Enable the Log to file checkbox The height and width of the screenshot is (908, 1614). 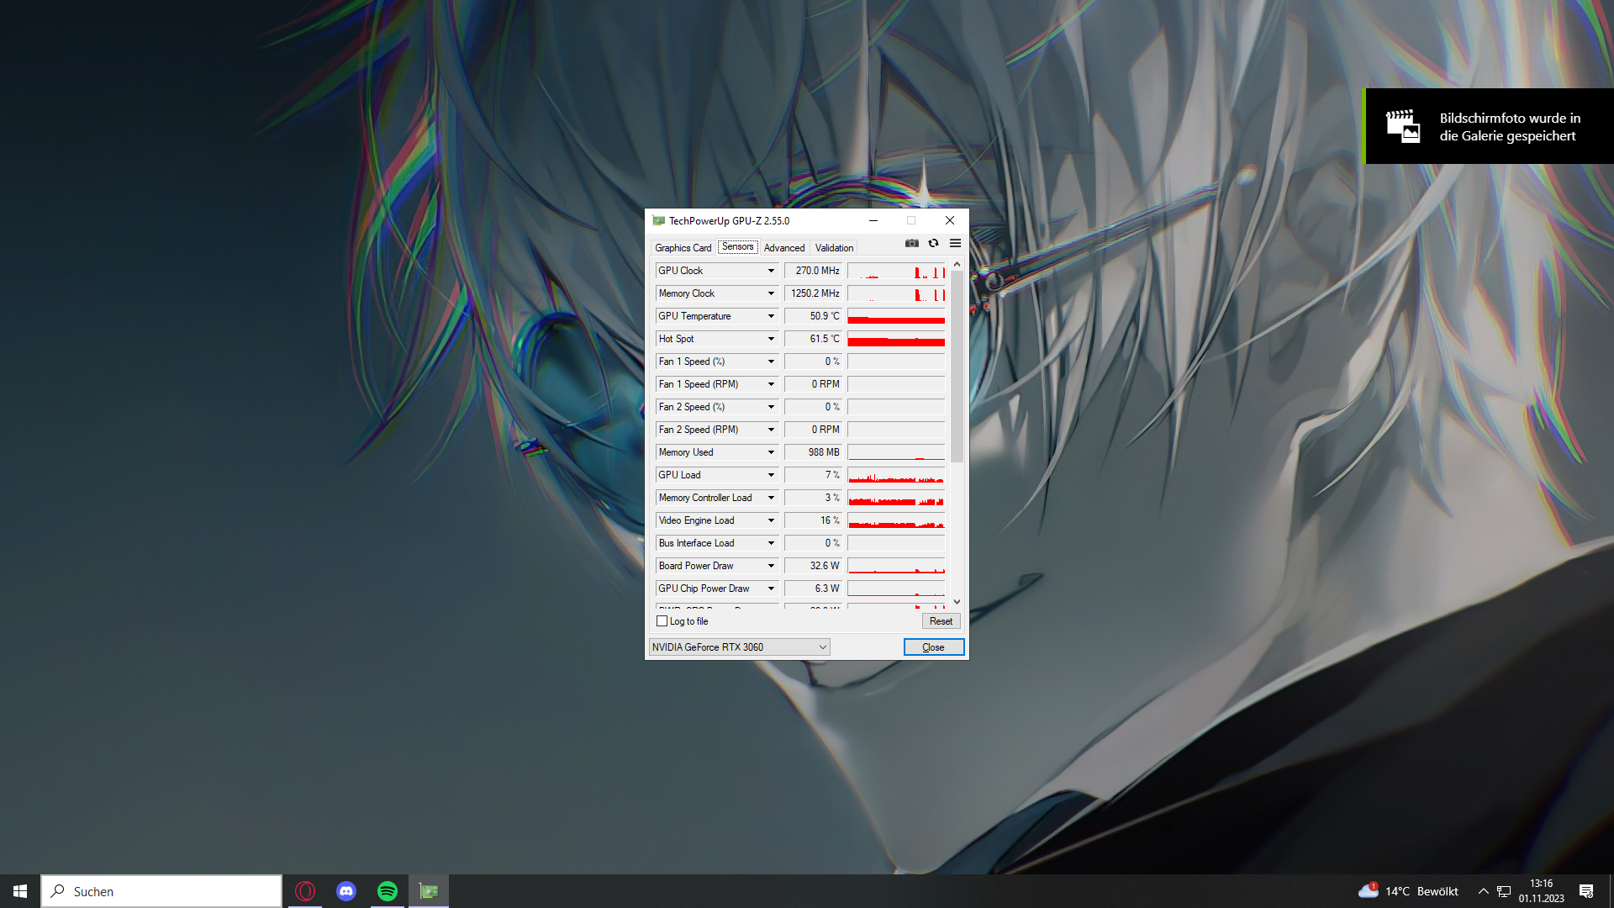pyautogui.click(x=662, y=621)
